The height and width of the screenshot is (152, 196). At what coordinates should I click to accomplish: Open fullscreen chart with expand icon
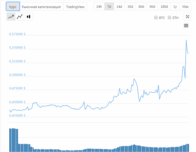(187, 17)
